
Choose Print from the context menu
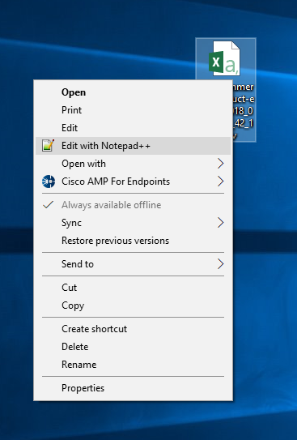(x=133, y=110)
